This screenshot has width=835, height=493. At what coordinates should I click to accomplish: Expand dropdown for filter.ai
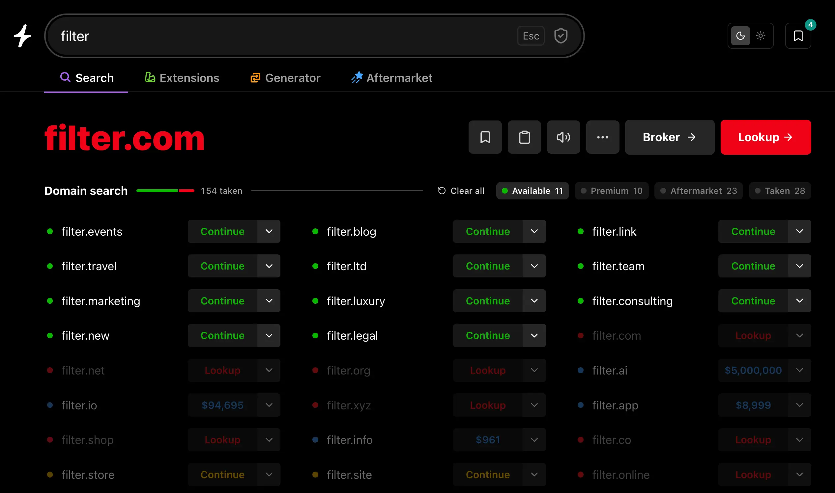click(799, 370)
